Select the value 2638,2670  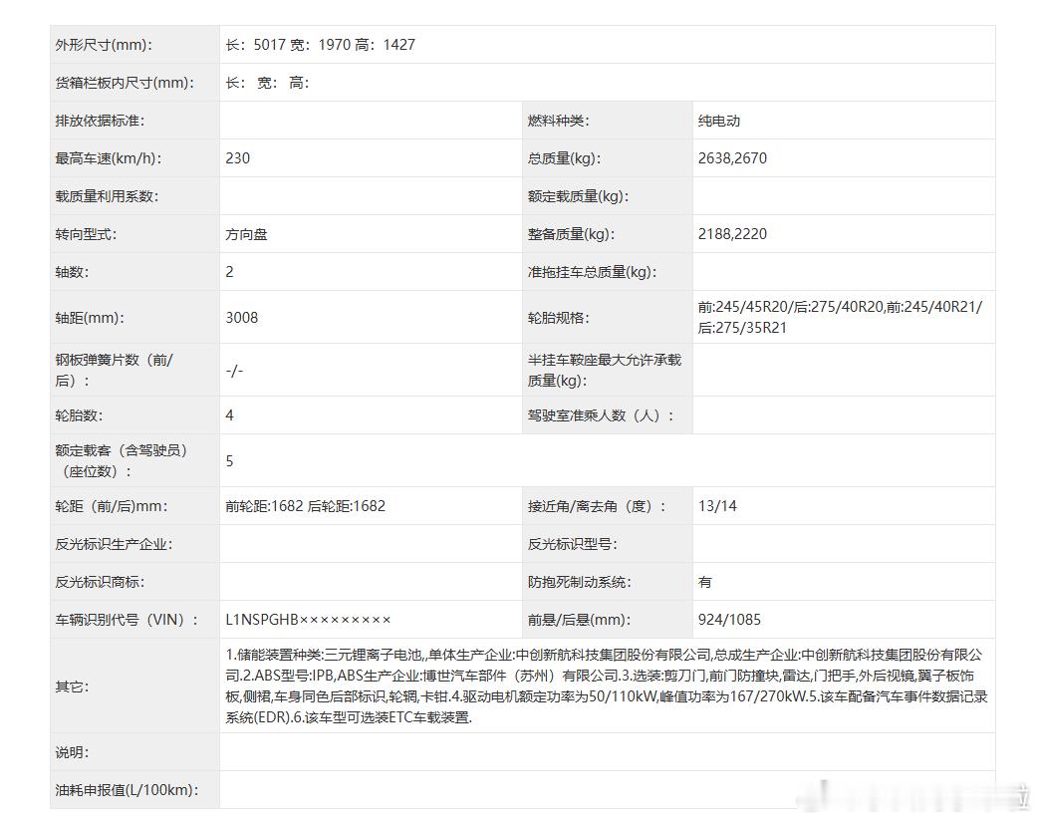point(732,158)
